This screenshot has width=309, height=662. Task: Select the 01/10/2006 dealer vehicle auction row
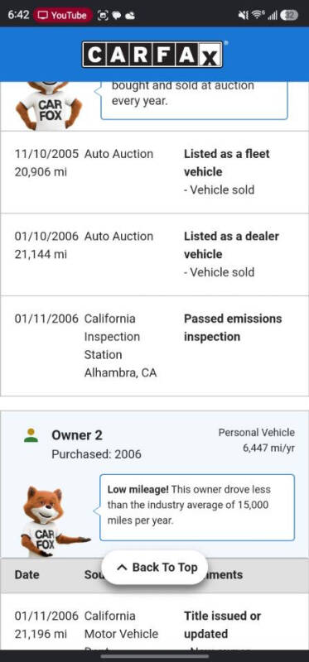pyautogui.click(x=155, y=254)
